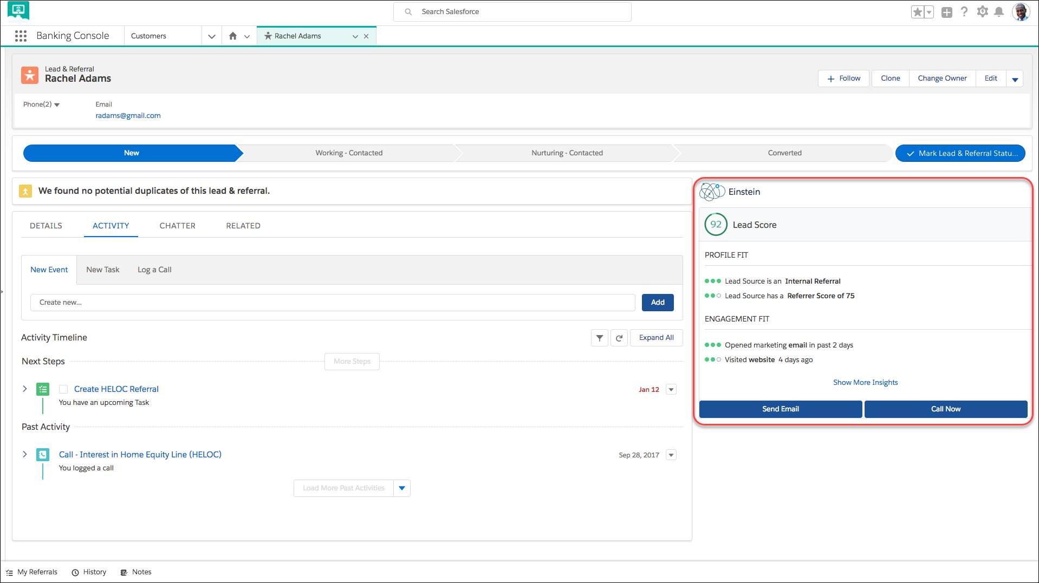The height and width of the screenshot is (583, 1039).
Task: Select the New status stage
Action: click(x=131, y=153)
